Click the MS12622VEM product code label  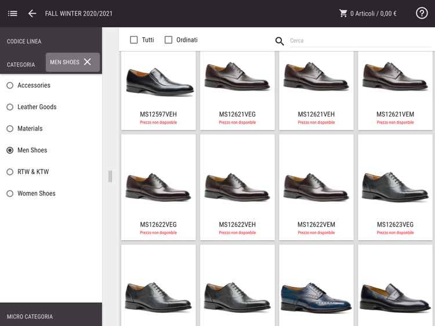316,224
